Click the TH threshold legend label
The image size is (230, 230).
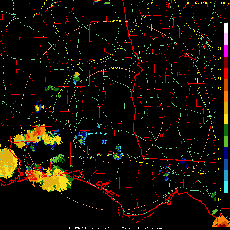tap(220, 200)
